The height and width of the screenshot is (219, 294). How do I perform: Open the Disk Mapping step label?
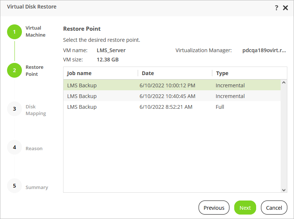(x=36, y=110)
